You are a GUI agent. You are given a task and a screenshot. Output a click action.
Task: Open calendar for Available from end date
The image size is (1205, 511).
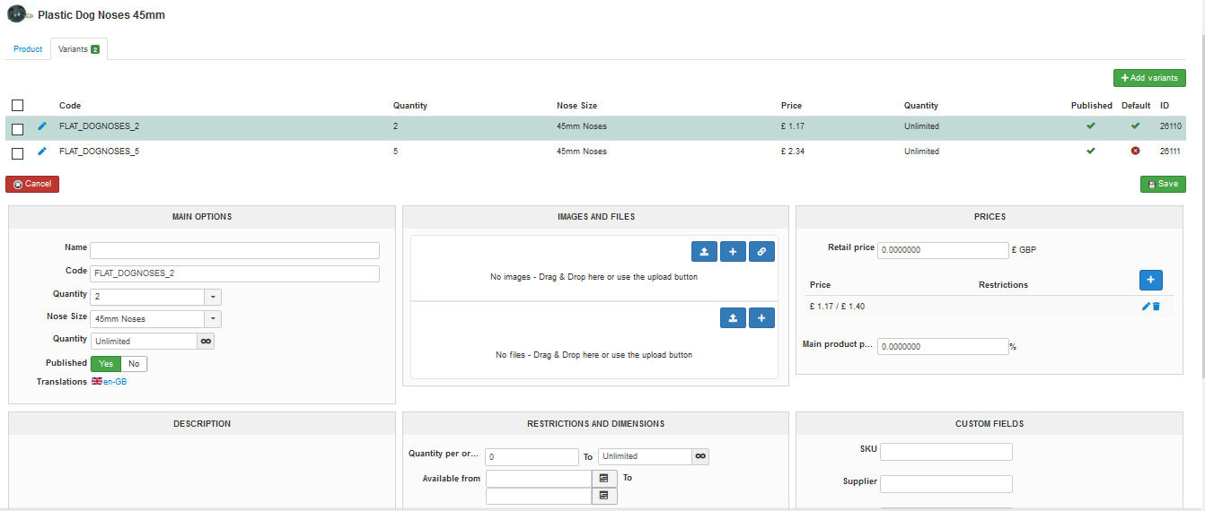coord(604,496)
